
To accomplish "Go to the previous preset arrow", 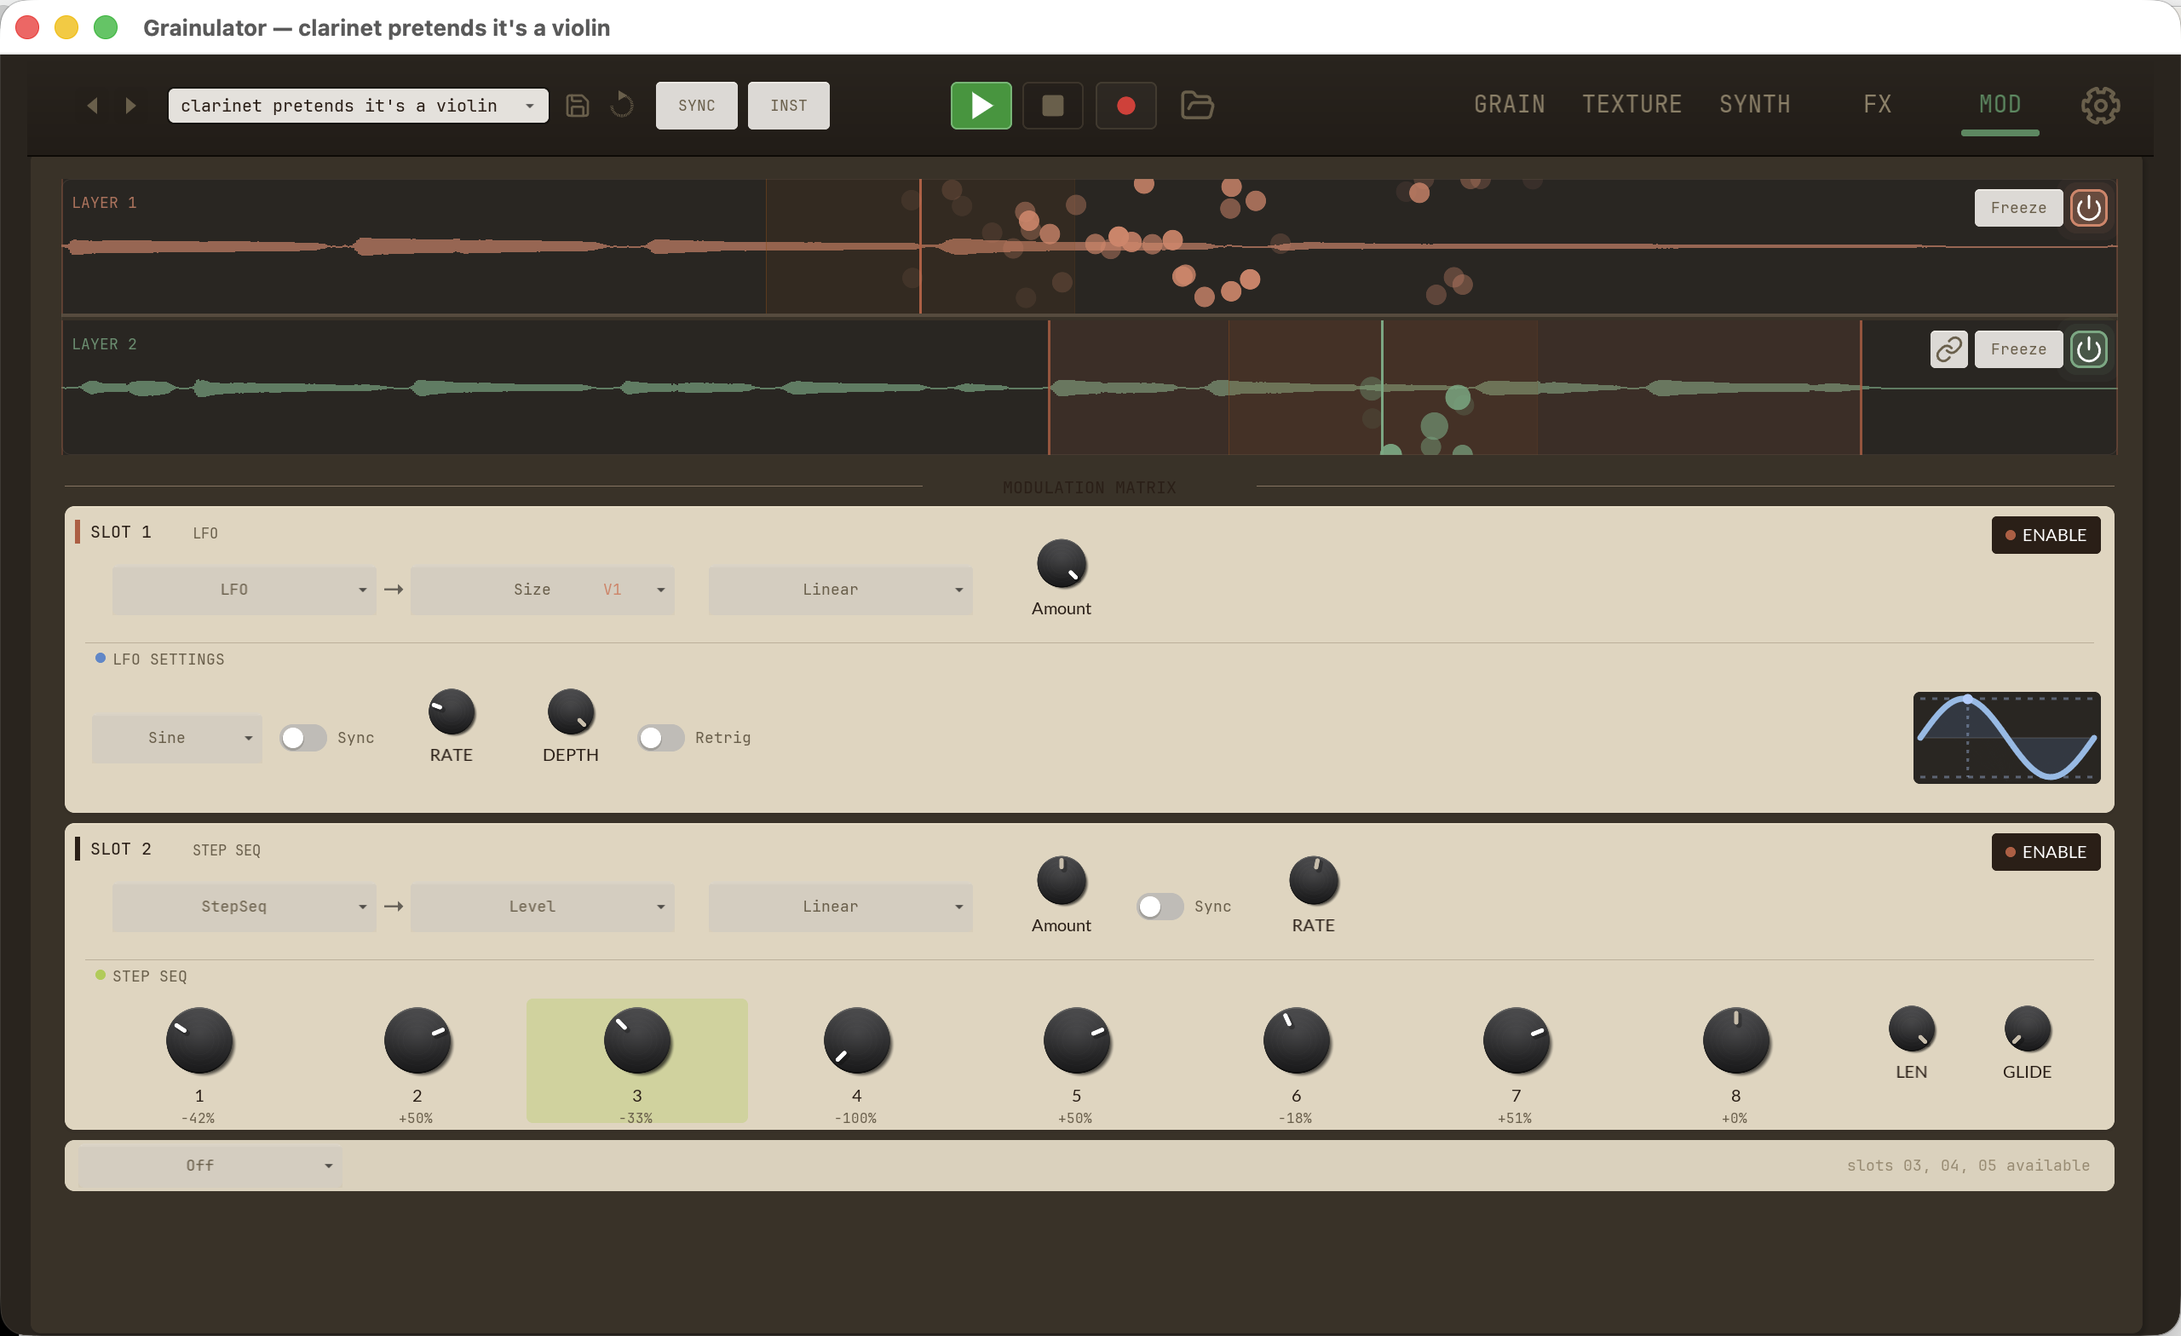I will pos(92,106).
